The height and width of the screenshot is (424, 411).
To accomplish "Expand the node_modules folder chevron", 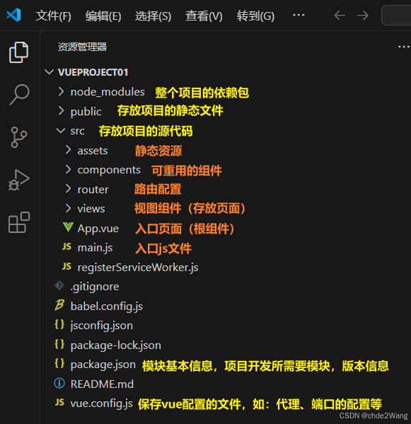I will (x=62, y=92).
